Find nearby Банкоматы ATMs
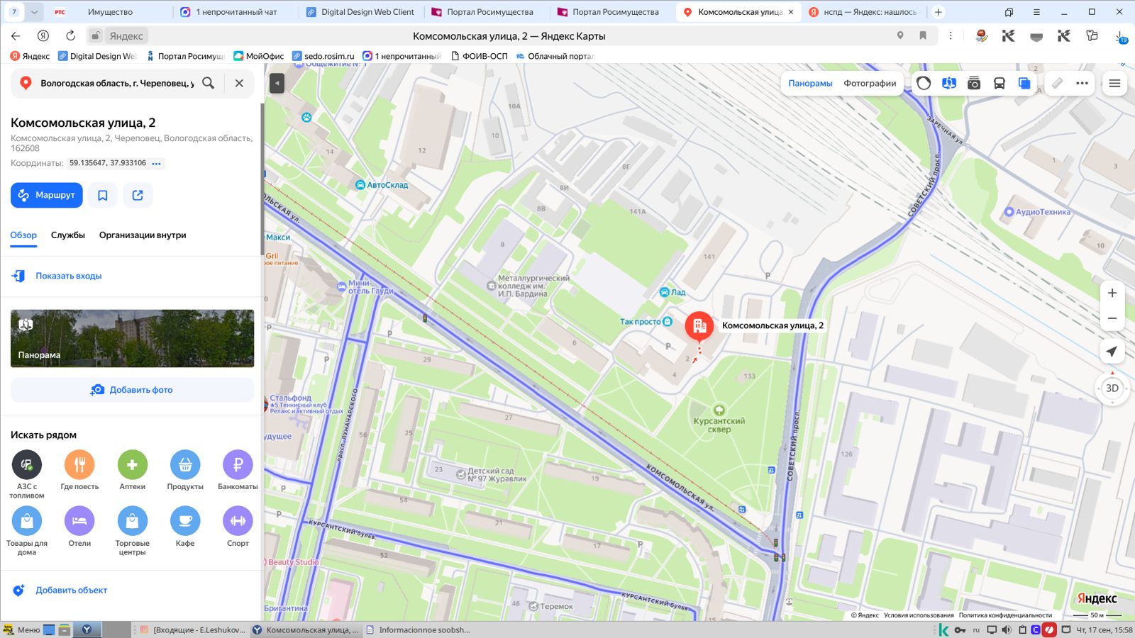 point(238,471)
